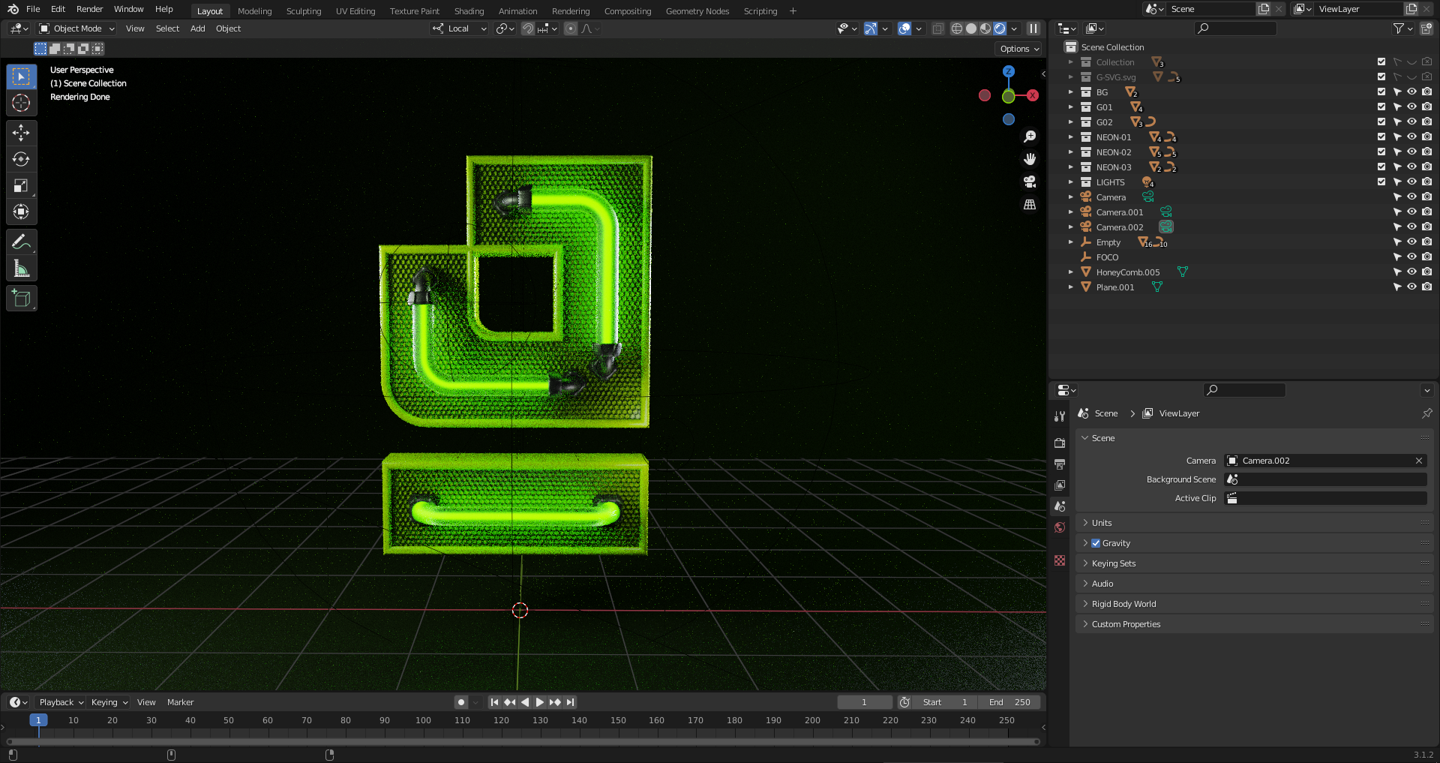Uncheck the LIGHTS collection checkbox
The width and height of the screenshot is (1440, 763).
point(1381,182)
